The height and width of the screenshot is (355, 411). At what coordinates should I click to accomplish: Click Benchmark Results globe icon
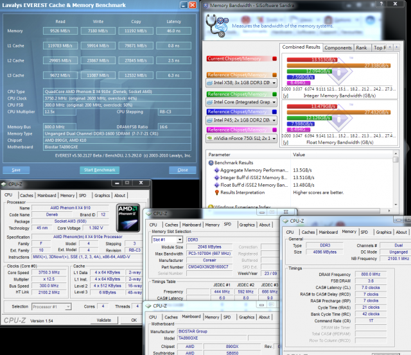(211, 163)
